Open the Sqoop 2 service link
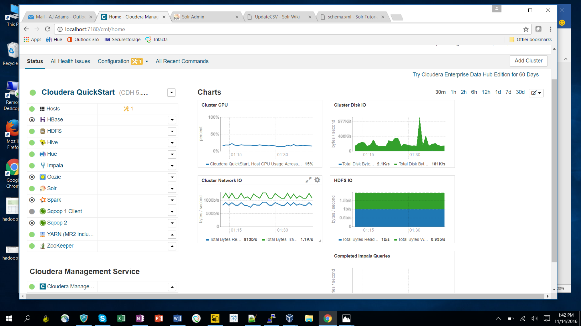Viewport: 581px width, 326px height. pyautogui.click(x=57, y=223)
